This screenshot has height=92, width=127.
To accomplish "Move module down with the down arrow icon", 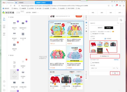I will click(86, 28).
